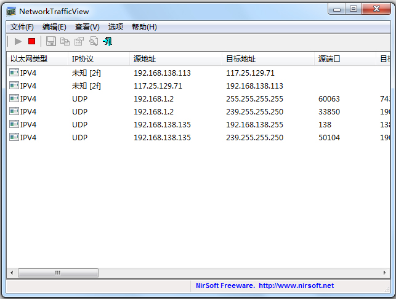Select UDP cell in 60063 row

tap(80, 98)
